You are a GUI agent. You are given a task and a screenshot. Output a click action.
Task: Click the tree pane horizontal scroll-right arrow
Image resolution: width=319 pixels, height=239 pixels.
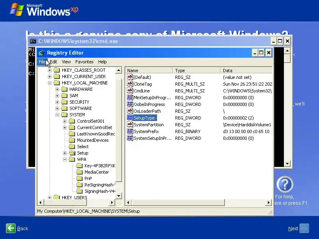pyautogui.click(x=112, y=202)
